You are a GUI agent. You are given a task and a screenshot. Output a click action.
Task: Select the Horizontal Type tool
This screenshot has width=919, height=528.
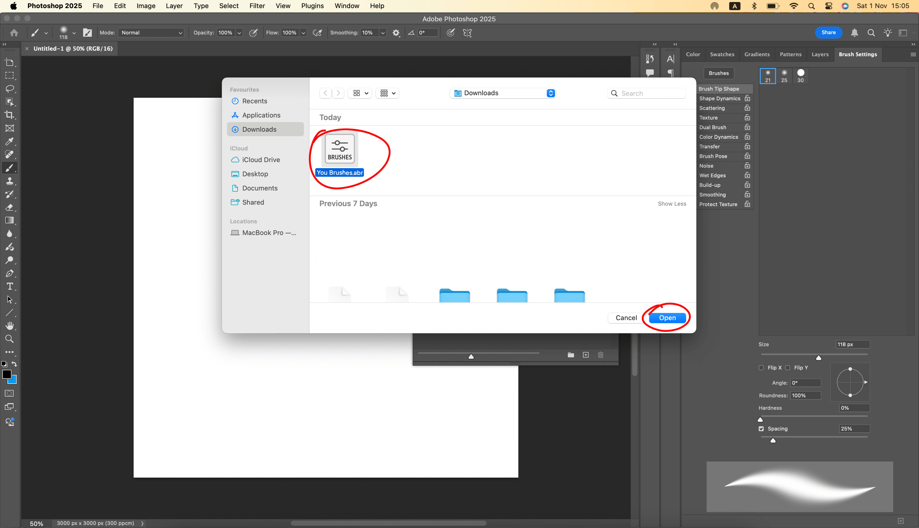click(x=9, y=286)
